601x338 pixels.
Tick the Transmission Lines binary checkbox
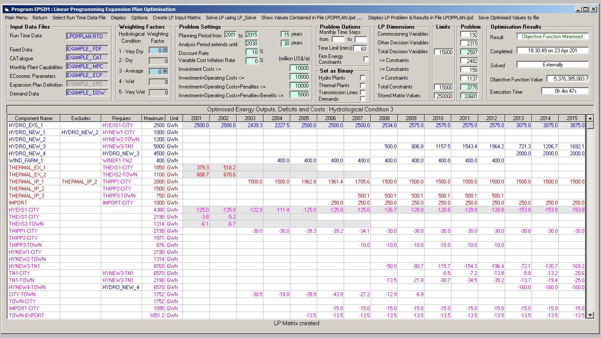pyautogui.click(x=363, y=92)
